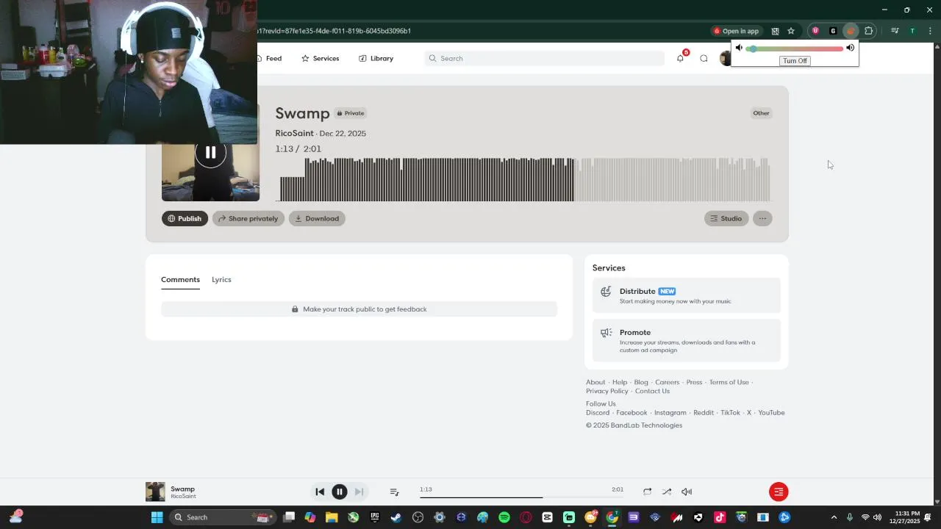Open the Help footer link
941x529 pixels.
pos(620,382)
